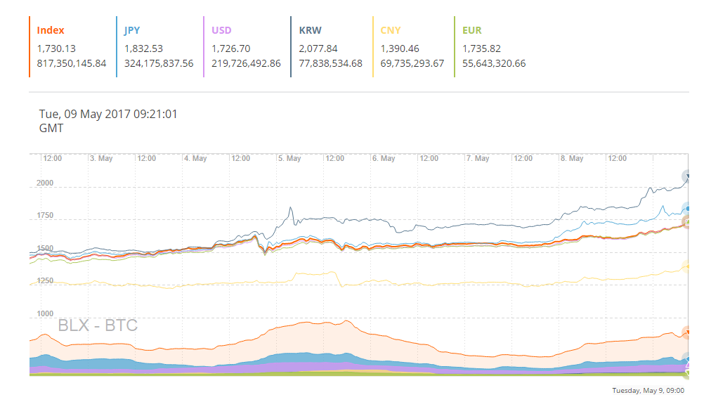The width and height of the screenshot is (711, 402).
Task: Click the JPY price 1,832.53
Action: coord(143,48)
